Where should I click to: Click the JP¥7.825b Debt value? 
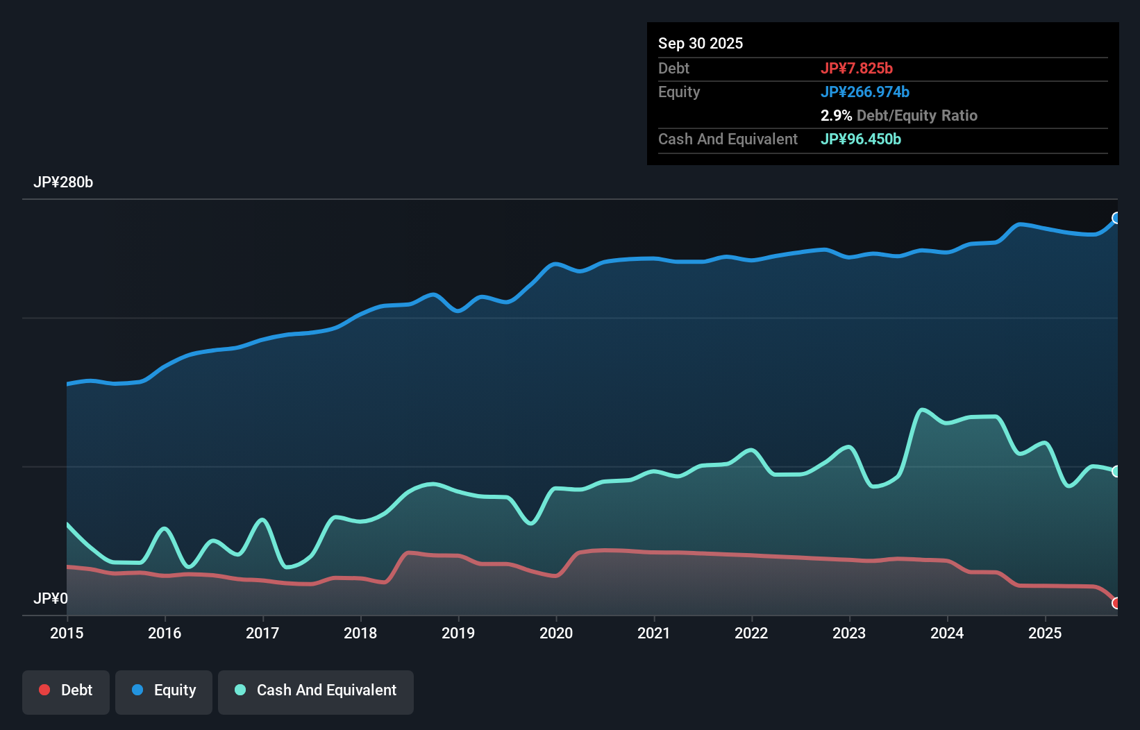click(x=857, y=68)
